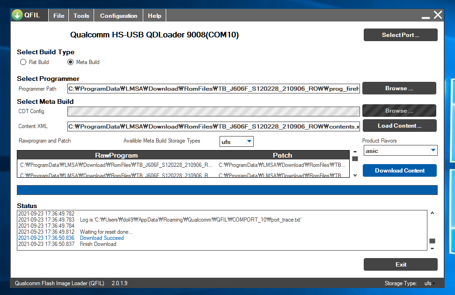Close the QFIL window

pyautogui.click(x=438, y=15)
